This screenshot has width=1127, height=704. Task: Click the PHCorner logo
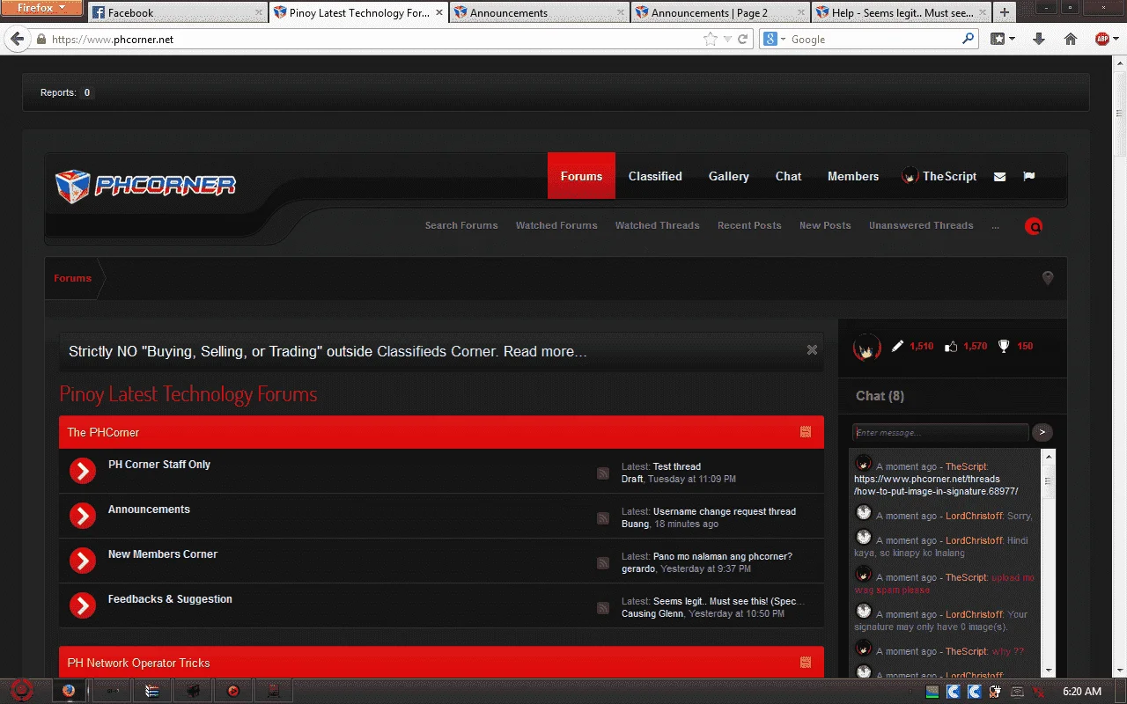pos(145,186)
